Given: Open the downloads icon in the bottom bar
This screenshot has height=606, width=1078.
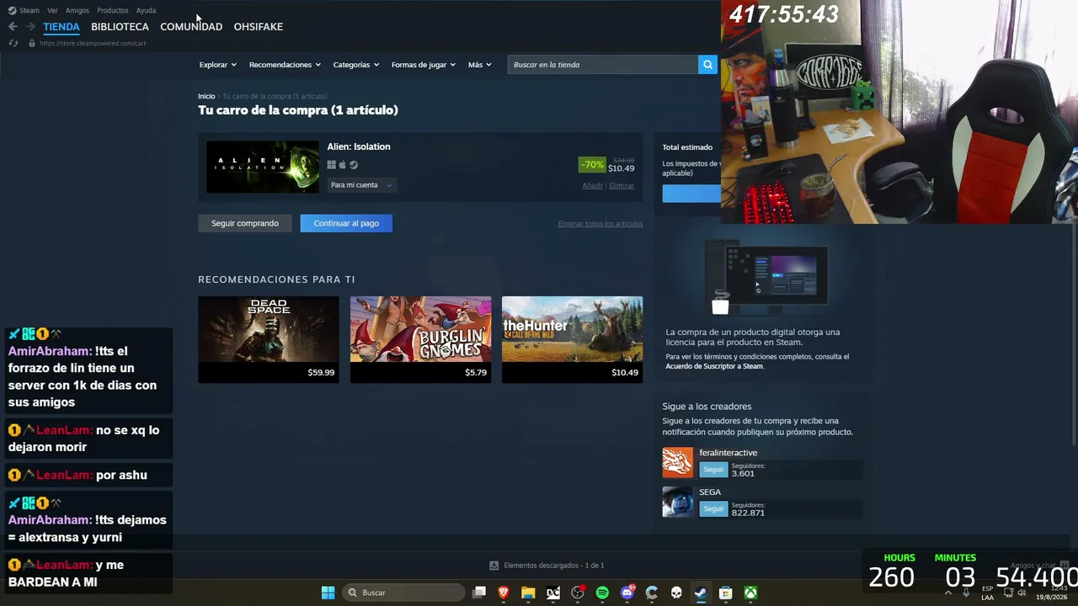Looking at the screenshot, I should point(494,566).
